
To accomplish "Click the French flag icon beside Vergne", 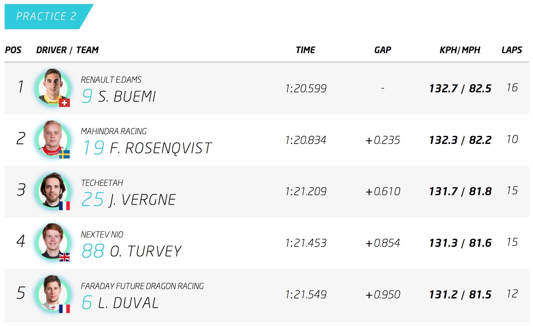I will tap(64, 205).
